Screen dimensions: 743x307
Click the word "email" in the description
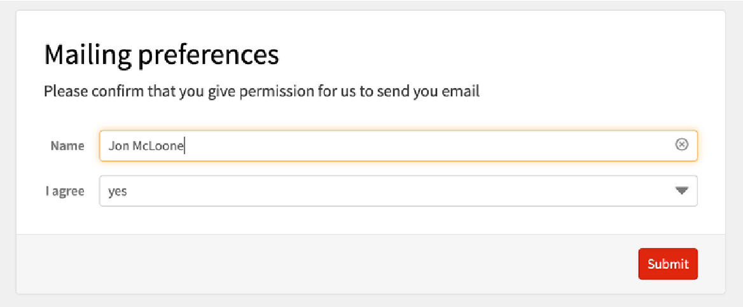pos(461,91)
